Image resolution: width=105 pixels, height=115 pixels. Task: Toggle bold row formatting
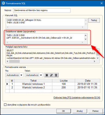(47, 75)
